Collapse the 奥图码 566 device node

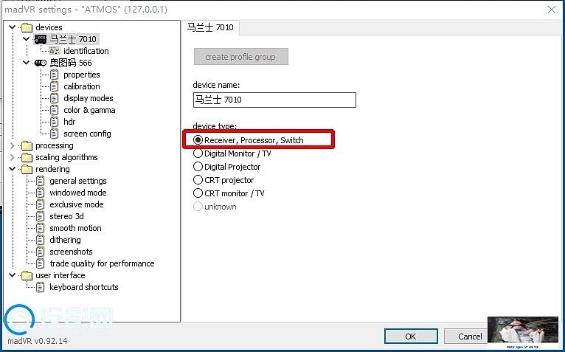coord(27,63)
